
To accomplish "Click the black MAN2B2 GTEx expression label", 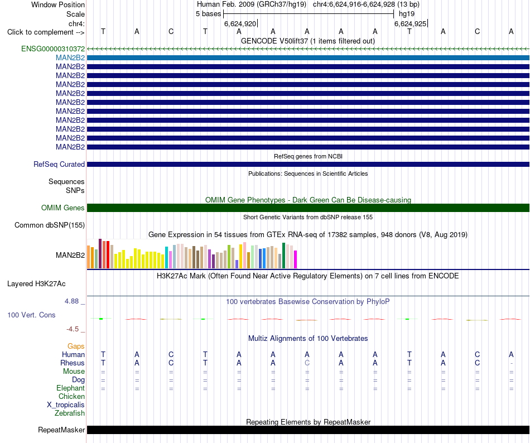I will [70, 255].
